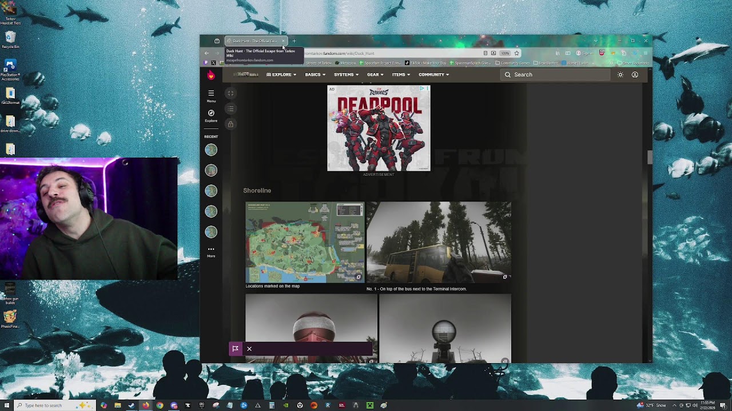This screenshot has width=732, height=411.
Task: Open a new browser tab
Action: [295, 41]
